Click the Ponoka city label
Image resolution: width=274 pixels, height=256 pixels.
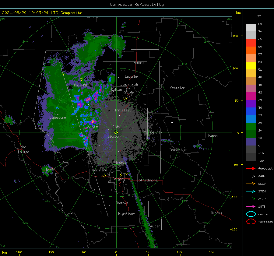139,63
